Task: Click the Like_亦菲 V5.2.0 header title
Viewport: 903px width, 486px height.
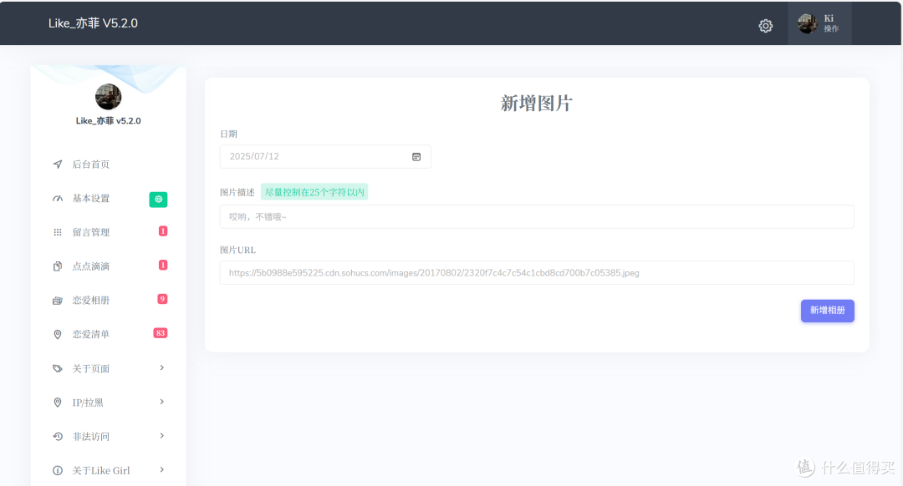Action: 93,23
